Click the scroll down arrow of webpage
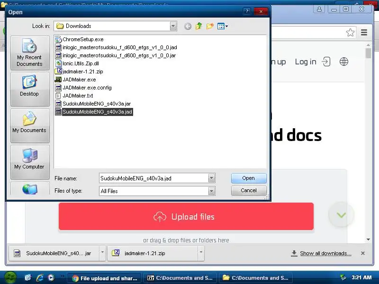 click(368, 240)
